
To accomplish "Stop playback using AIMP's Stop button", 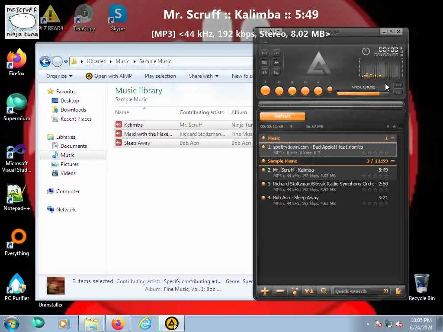I will pyautogui.click(x=292, y=91).
